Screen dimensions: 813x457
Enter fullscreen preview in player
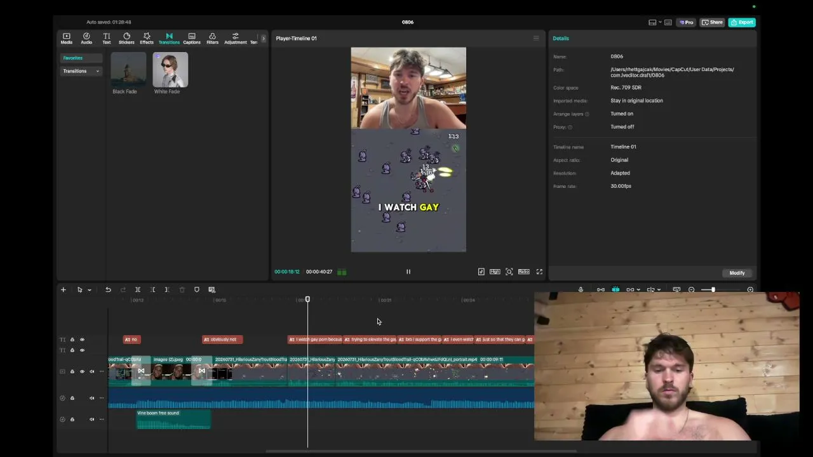click(x=539, y=272)
